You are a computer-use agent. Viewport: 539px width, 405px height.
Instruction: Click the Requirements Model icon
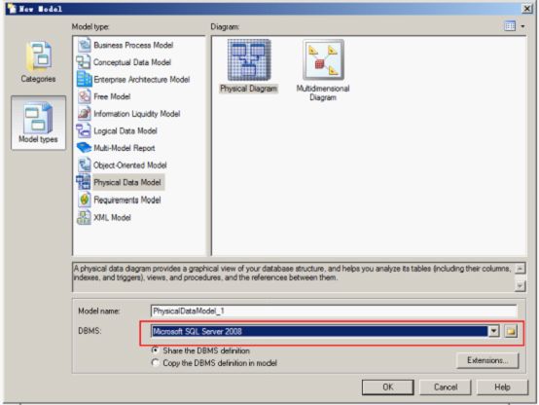84,200
